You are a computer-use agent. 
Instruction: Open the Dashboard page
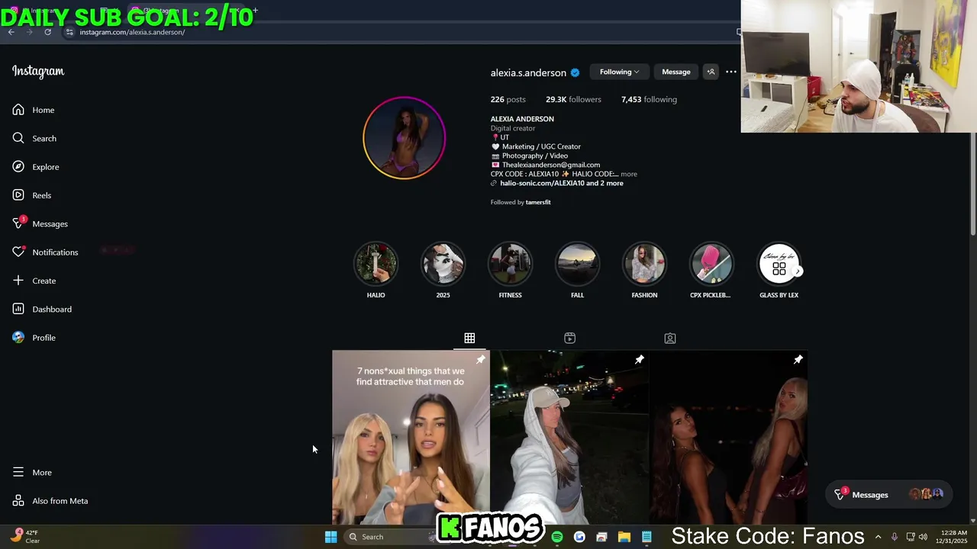point(42,309)
